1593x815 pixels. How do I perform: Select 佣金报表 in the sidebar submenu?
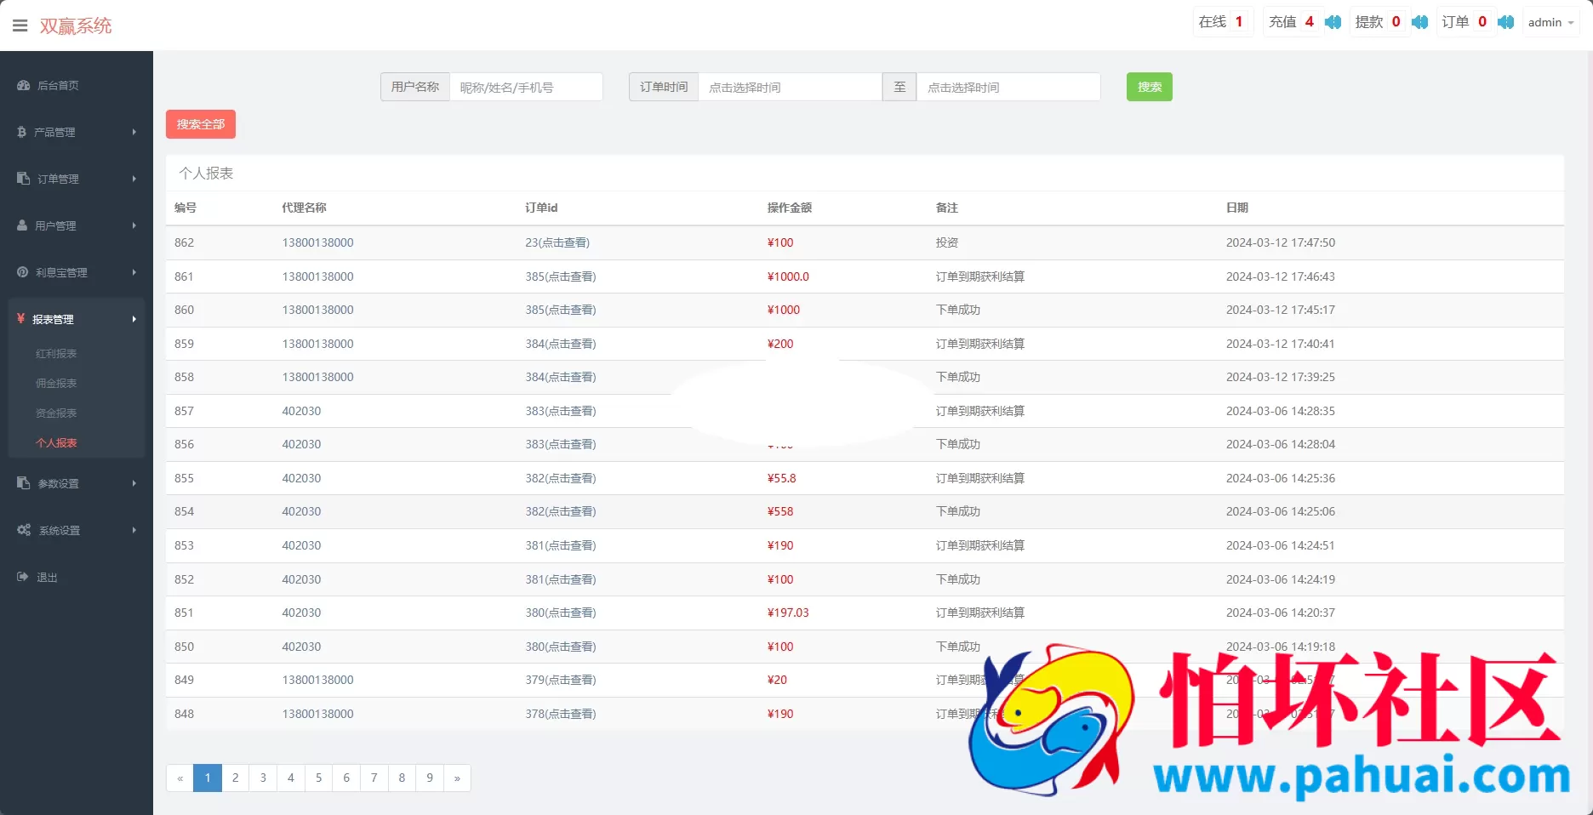pyautogui.click(x=56, y=383)
